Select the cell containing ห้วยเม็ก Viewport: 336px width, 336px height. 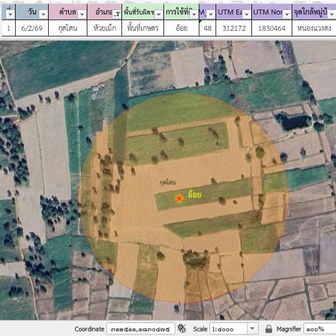click(x=103, y=28)
